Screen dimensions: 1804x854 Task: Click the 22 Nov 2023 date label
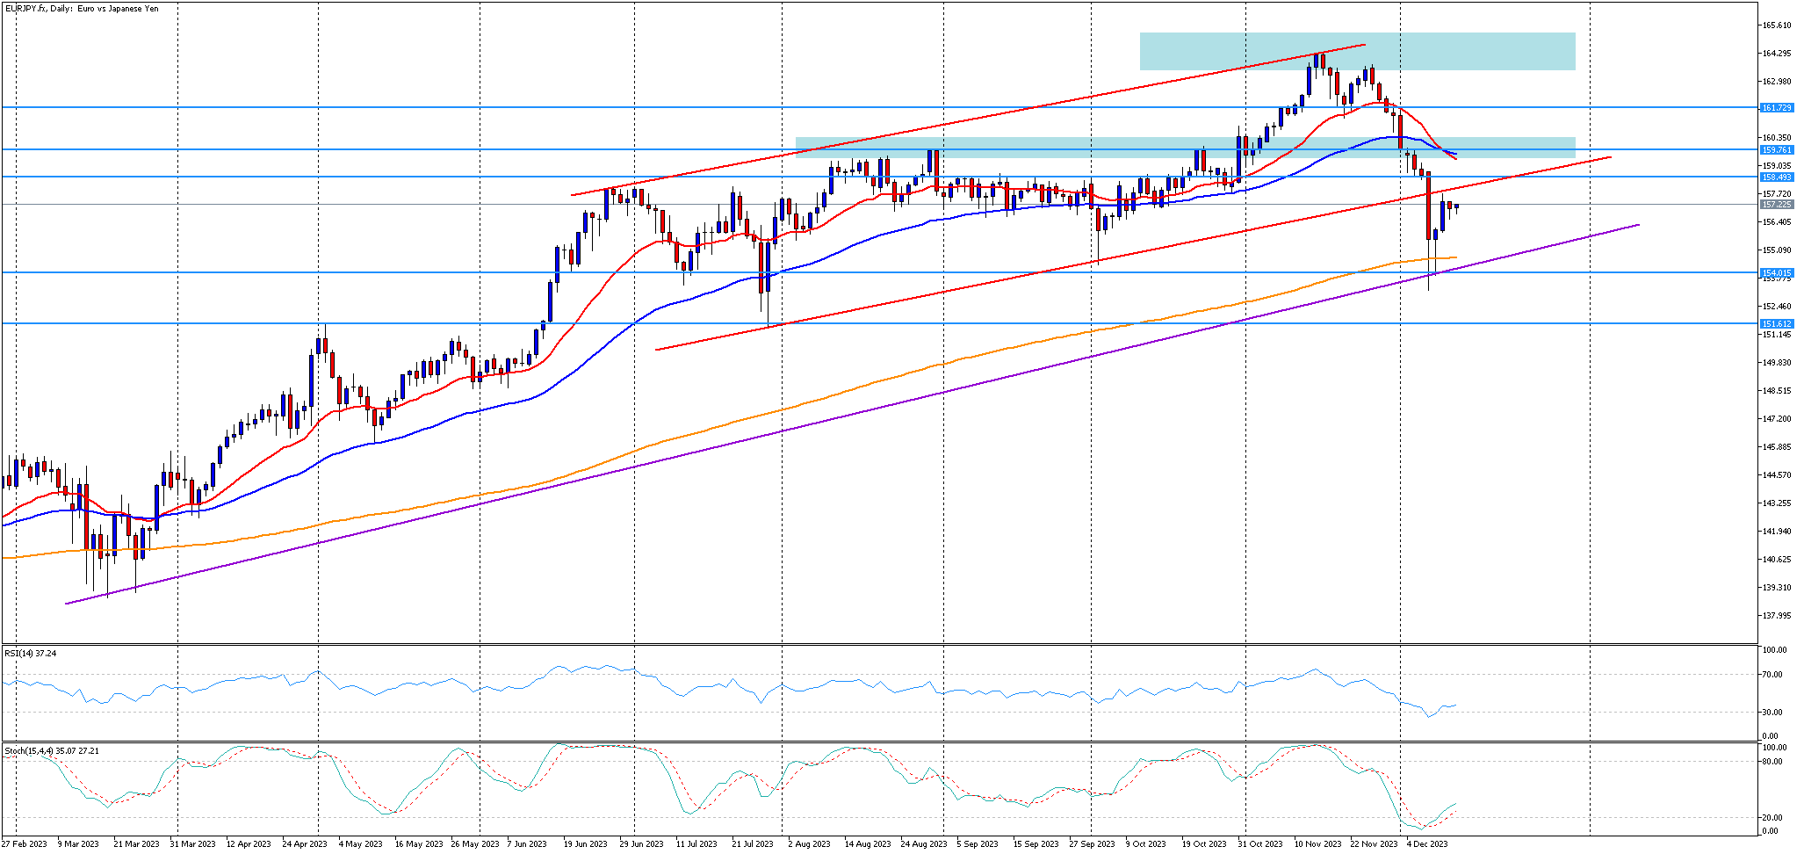(x=1374, y=844)
